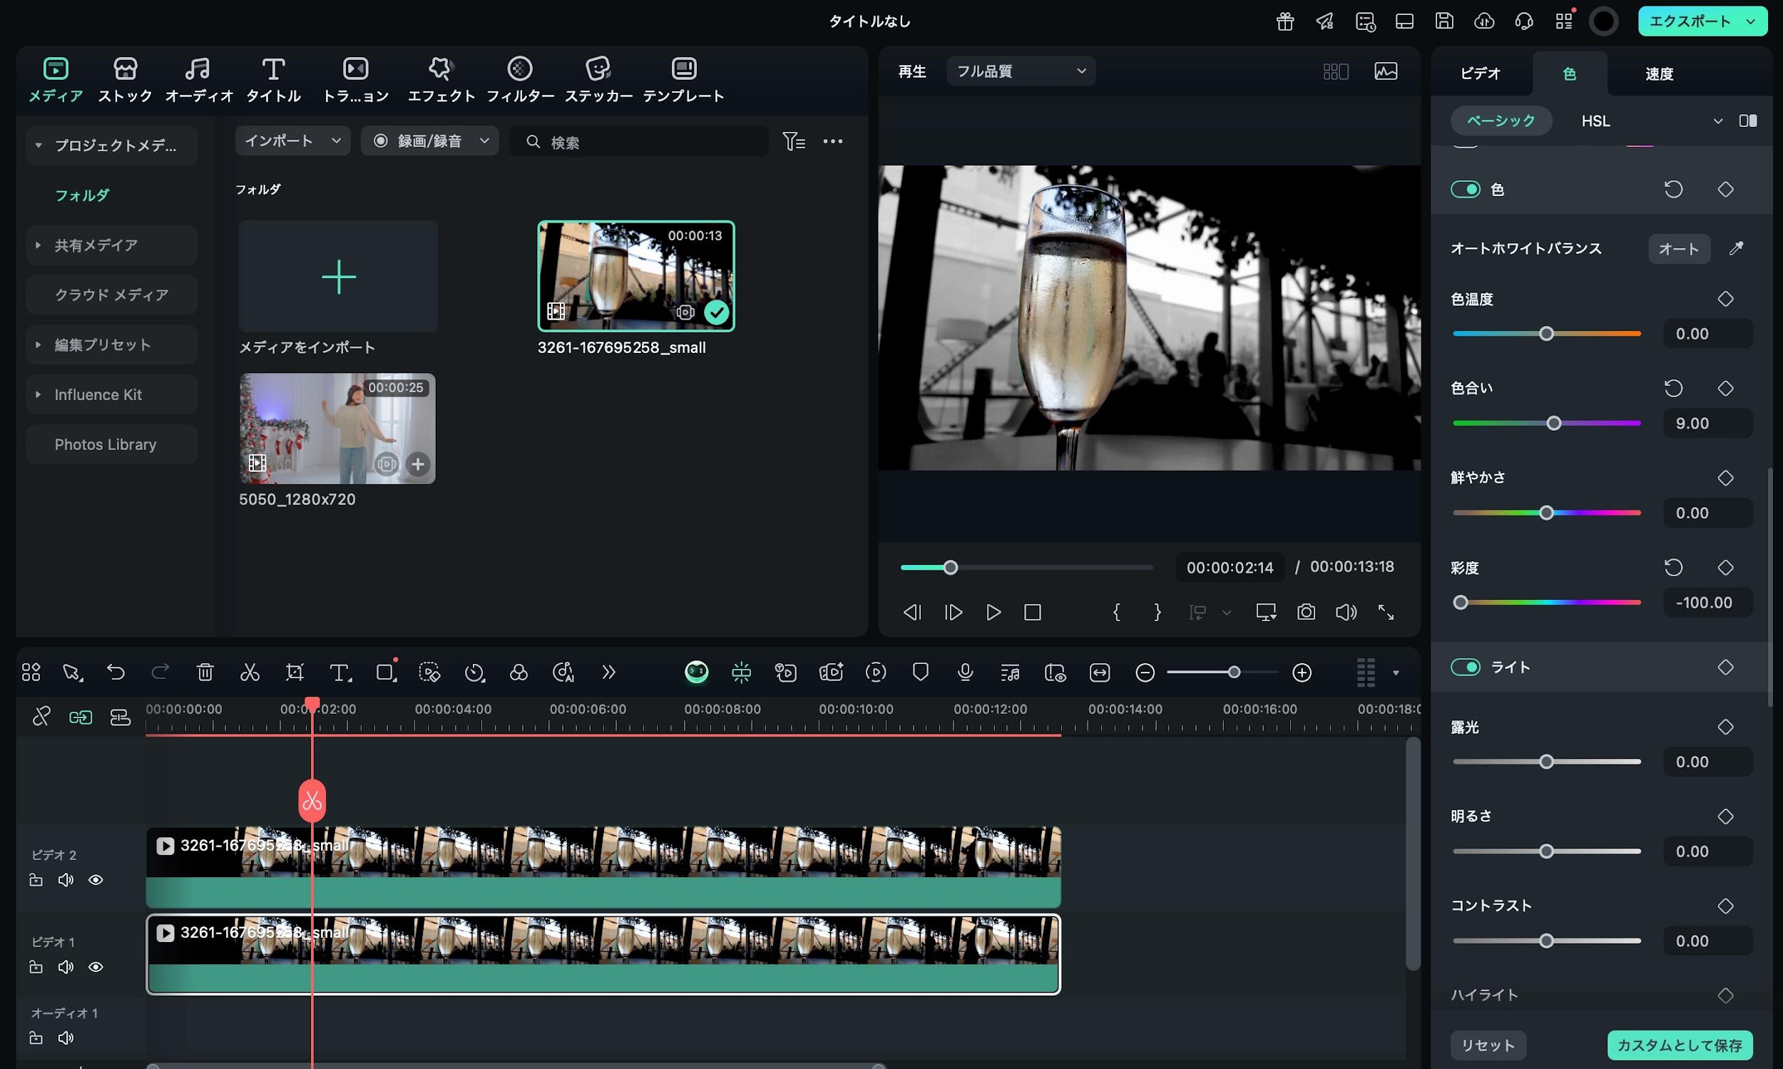The image size is (1783, 1069).
Task: Click the カスタムとして保存 button
Action: click(1680, 1045)
